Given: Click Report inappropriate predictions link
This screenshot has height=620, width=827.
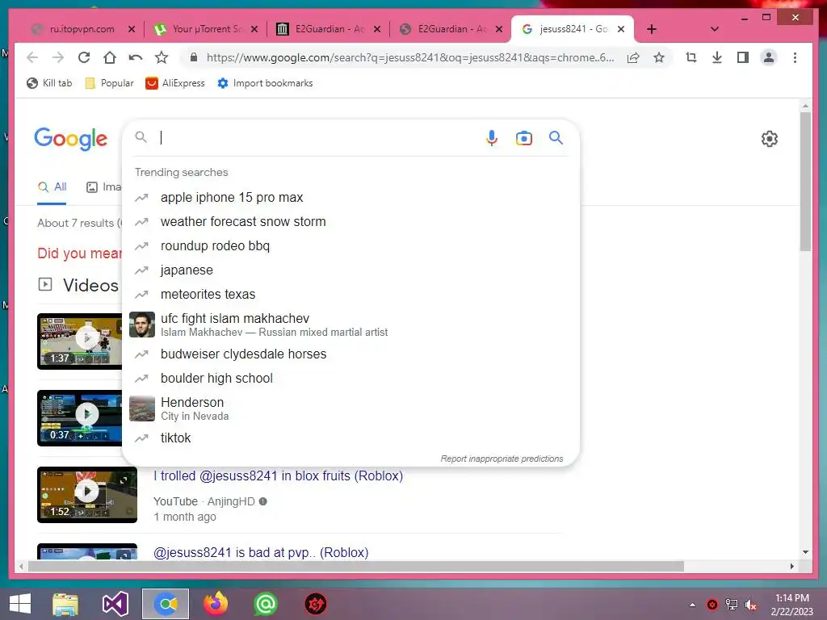Looking at the screenshot, I should tap(502, 459).
